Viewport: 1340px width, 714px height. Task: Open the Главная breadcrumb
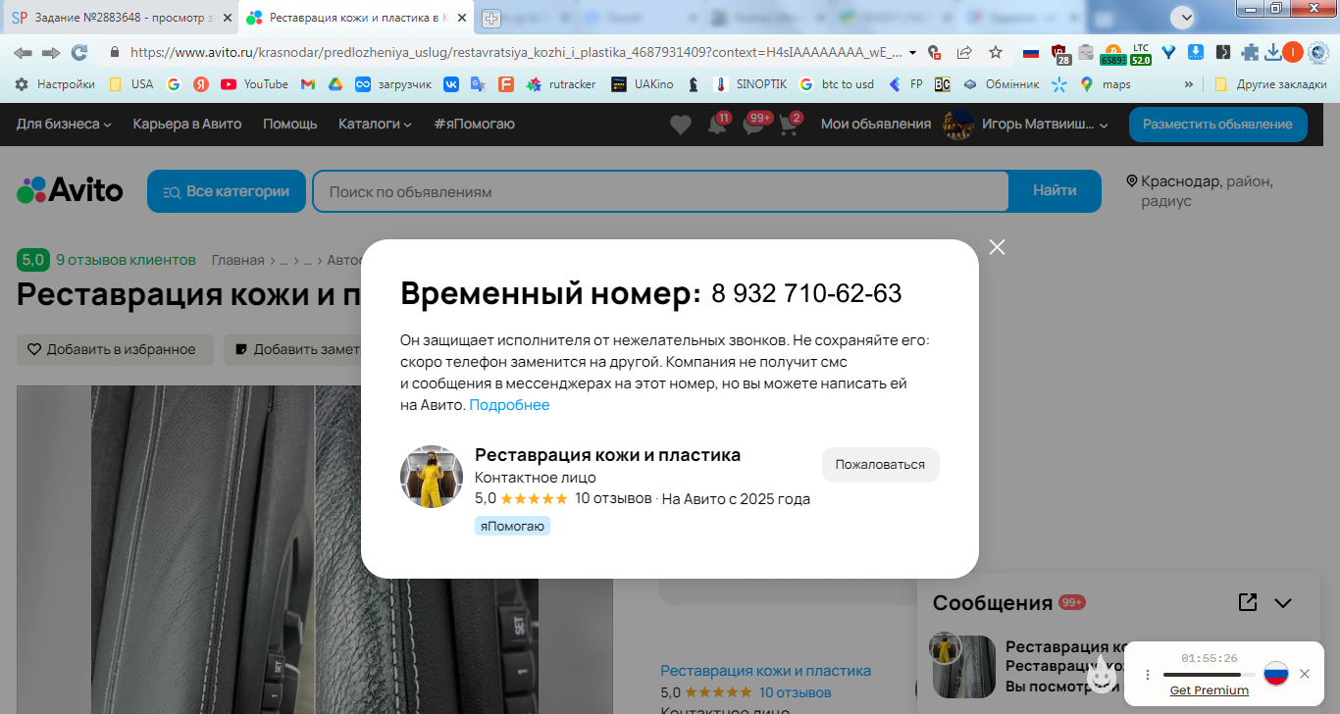(x=238, y=260)
